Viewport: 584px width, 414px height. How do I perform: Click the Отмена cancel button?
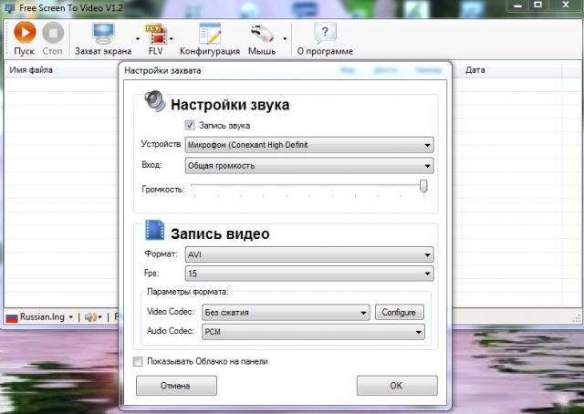click(x=176, y=386)
